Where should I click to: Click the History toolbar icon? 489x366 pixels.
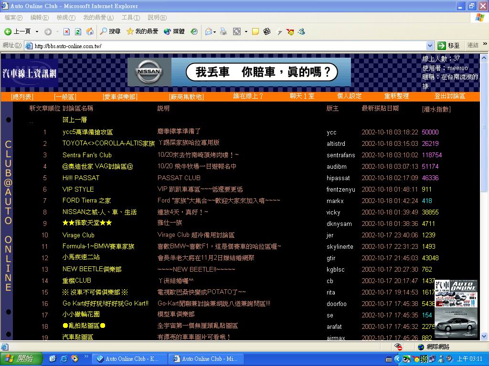194,31
